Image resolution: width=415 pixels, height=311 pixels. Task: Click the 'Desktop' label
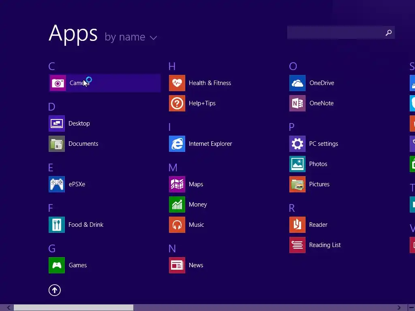click(x=79, y=124)
